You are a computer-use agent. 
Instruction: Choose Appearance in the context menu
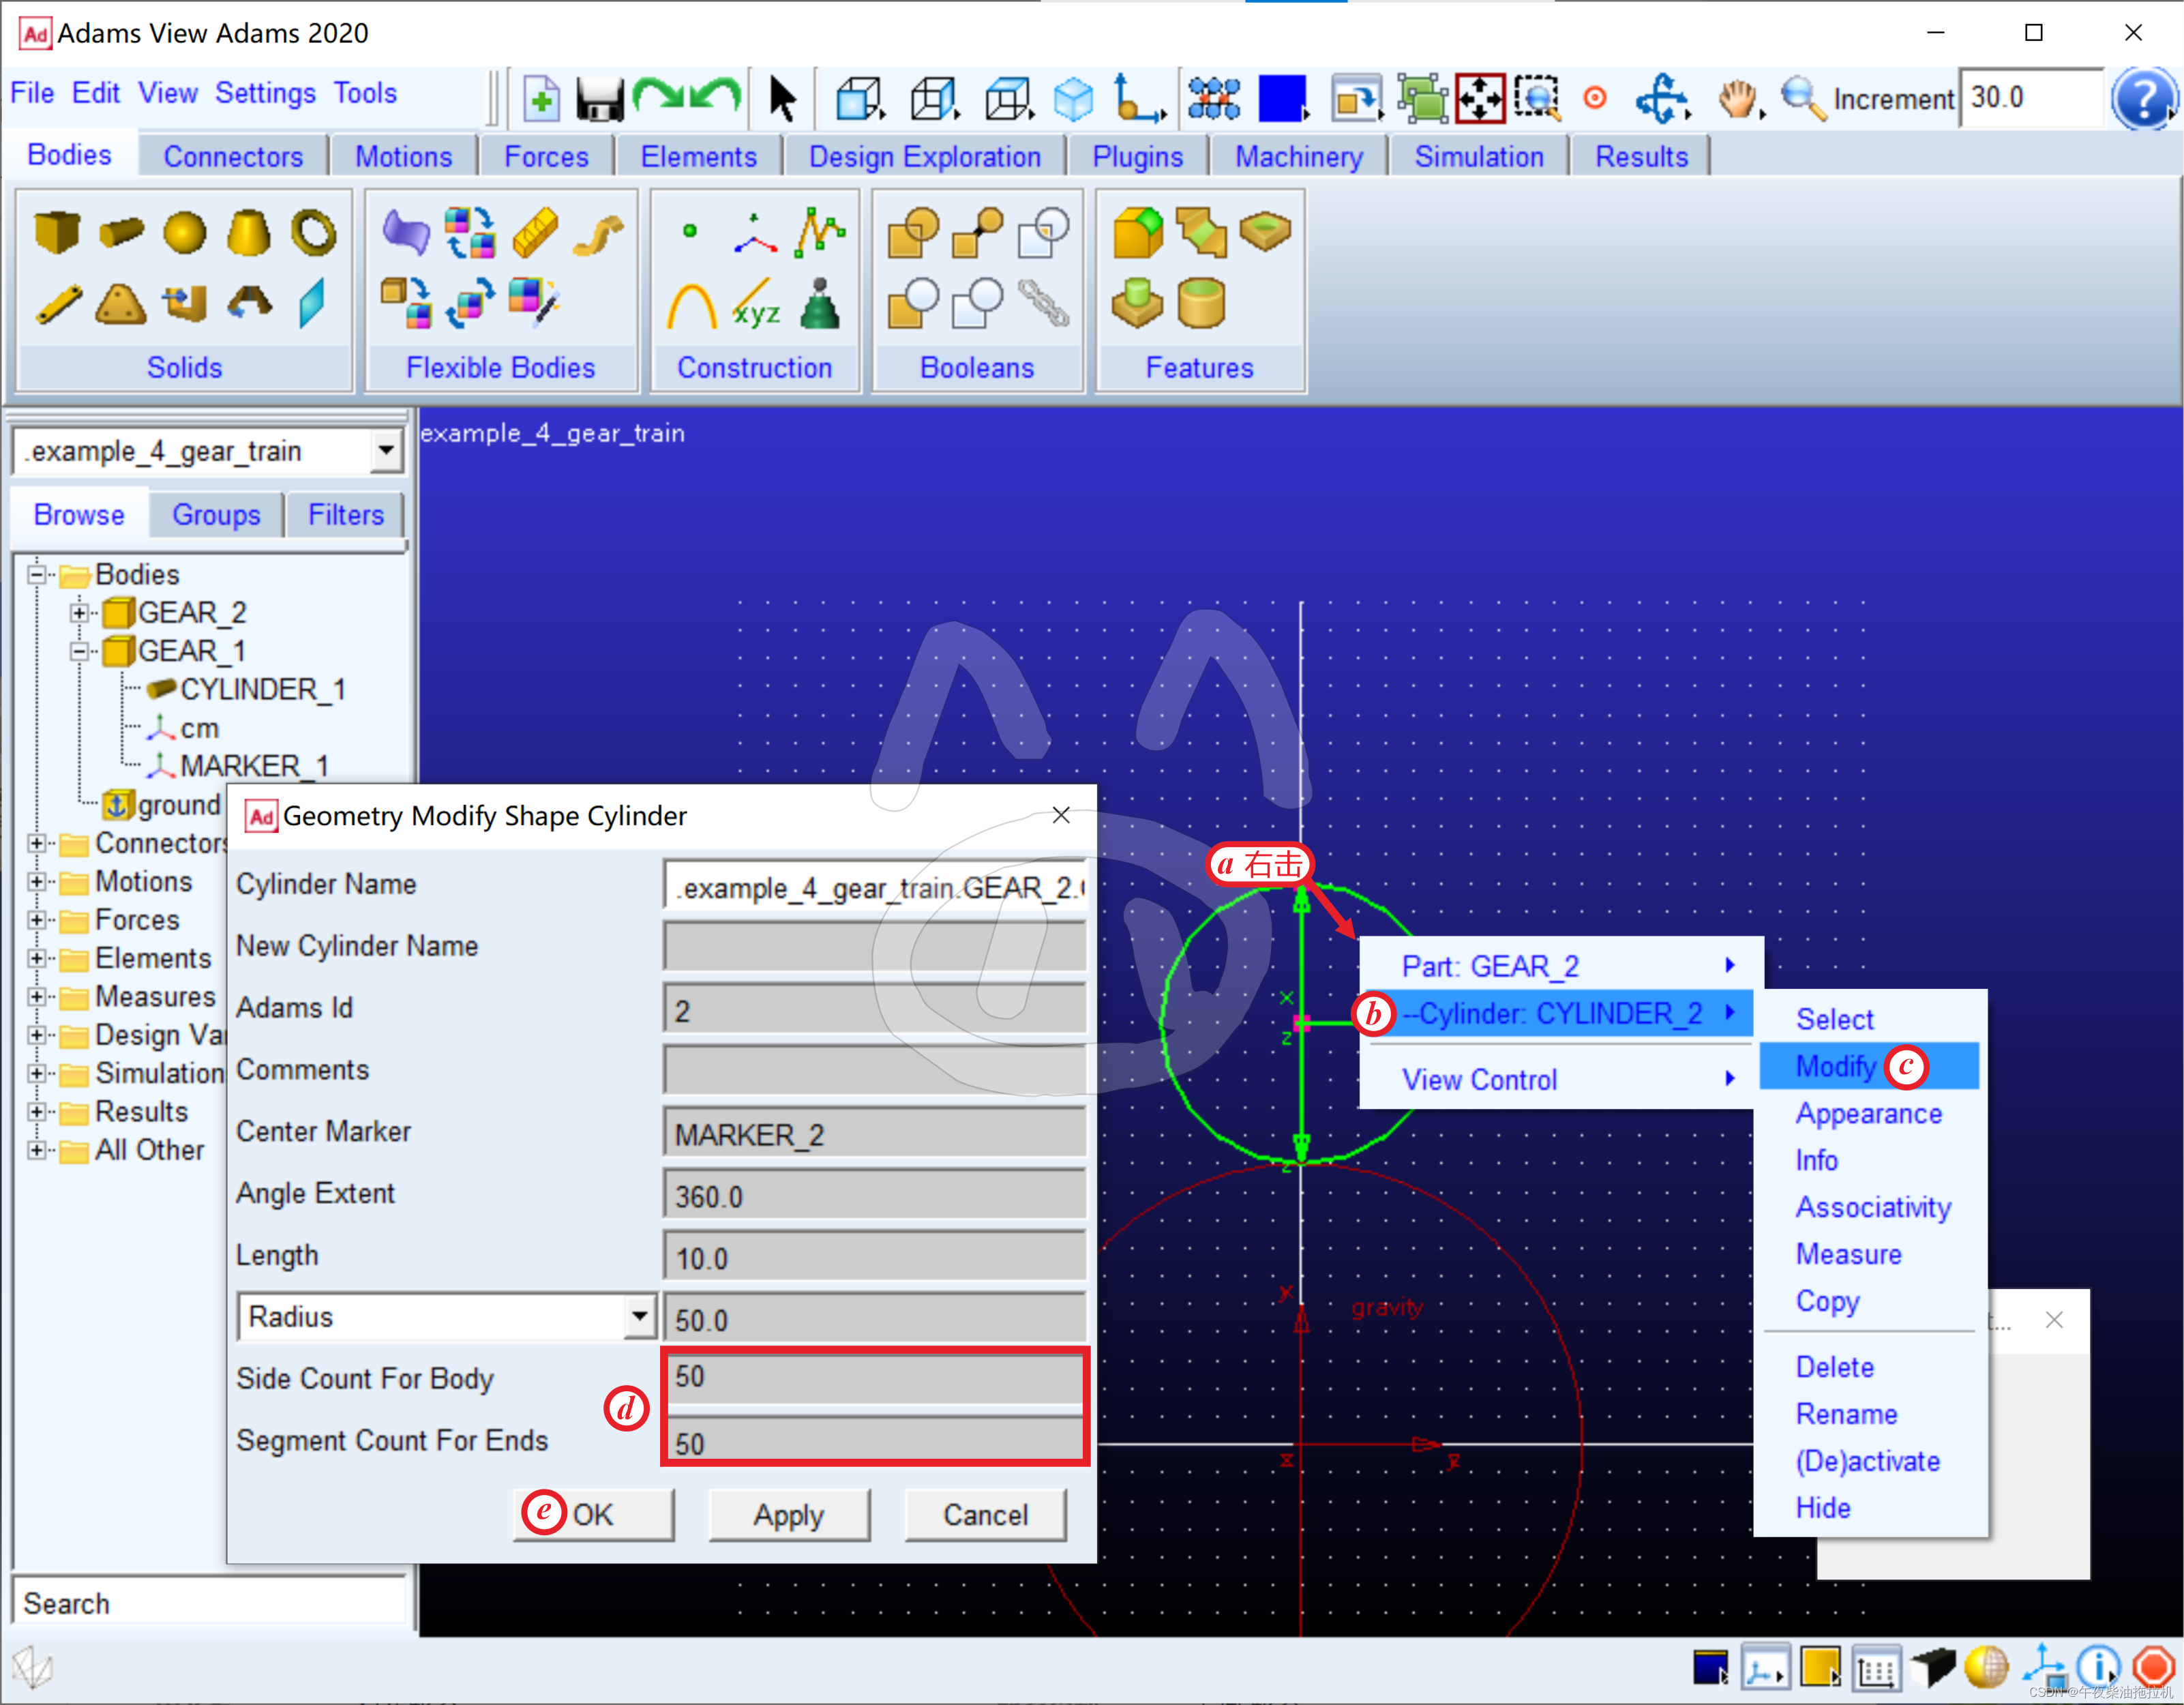coord(1868,1113)
